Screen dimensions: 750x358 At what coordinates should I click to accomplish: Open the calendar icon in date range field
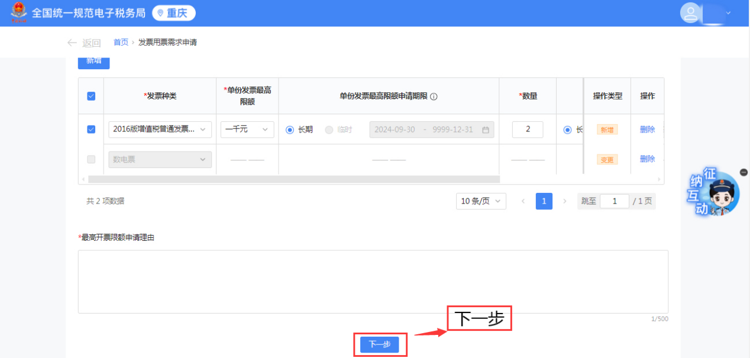coord(486,130)
